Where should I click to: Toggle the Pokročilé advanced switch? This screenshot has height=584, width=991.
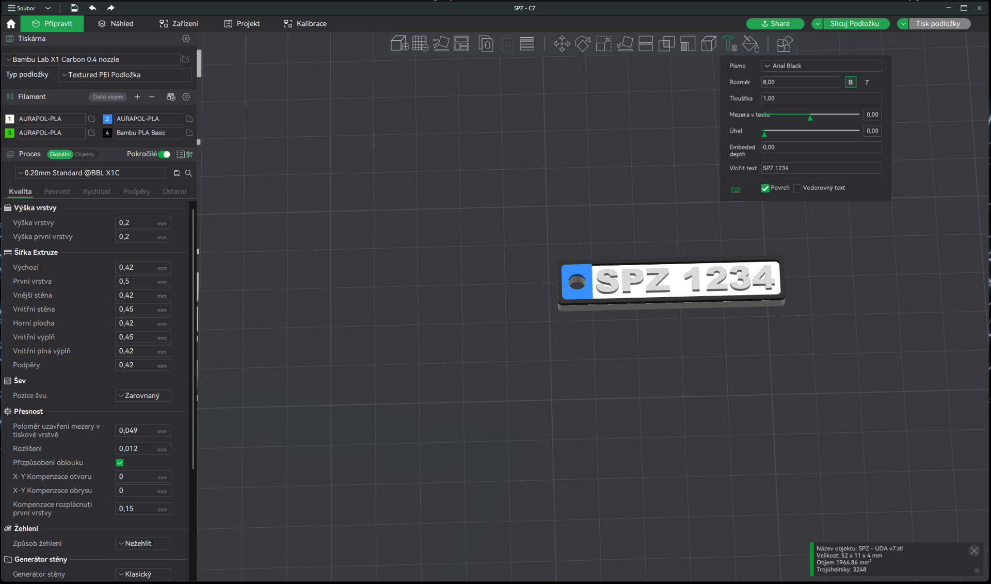click(x=165, y=154)
